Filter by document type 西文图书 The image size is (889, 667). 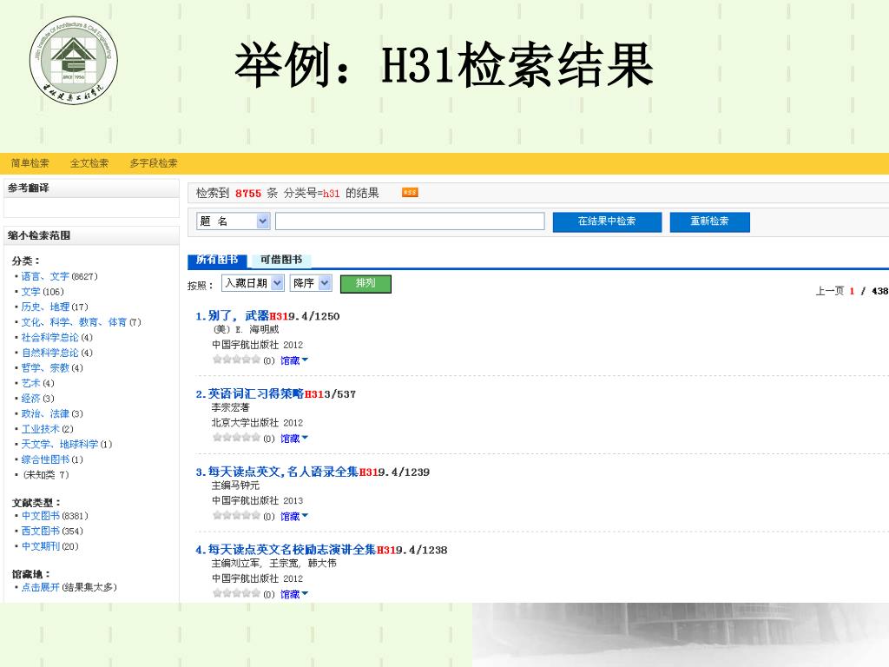[x=40, y=531]
